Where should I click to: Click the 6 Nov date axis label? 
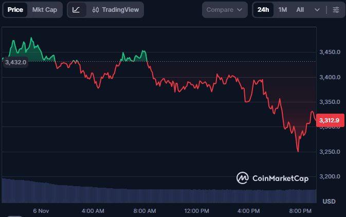[41, 211]
